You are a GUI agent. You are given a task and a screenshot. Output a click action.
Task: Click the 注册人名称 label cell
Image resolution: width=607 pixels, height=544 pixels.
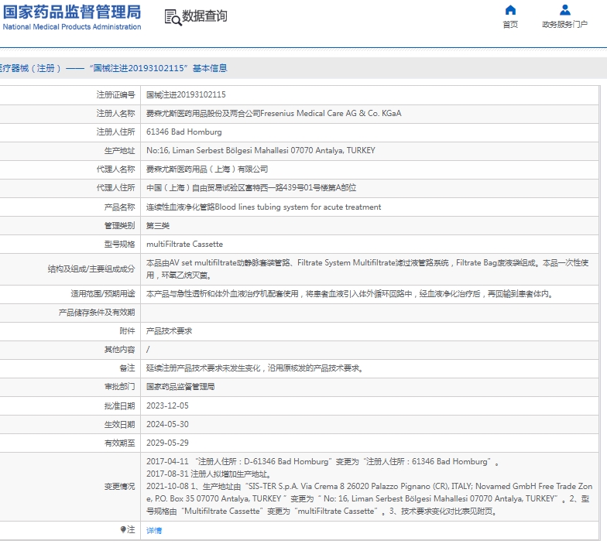(x=116, y=113)
